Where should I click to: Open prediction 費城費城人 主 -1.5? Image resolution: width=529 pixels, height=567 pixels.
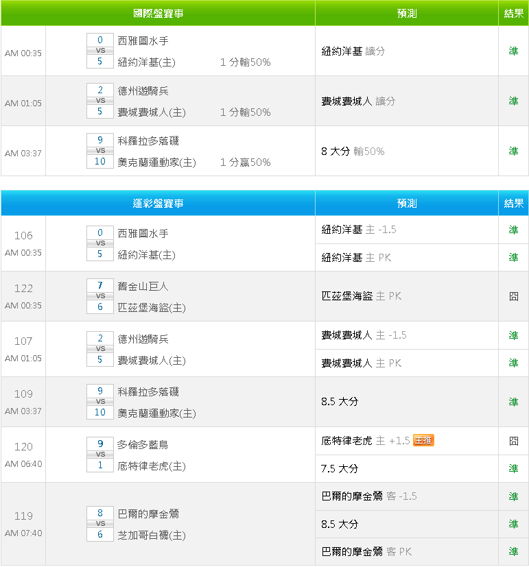(364, 335)
